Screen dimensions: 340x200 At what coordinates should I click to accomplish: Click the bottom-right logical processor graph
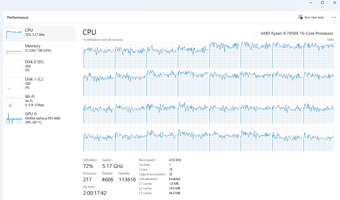coord(319,138)
